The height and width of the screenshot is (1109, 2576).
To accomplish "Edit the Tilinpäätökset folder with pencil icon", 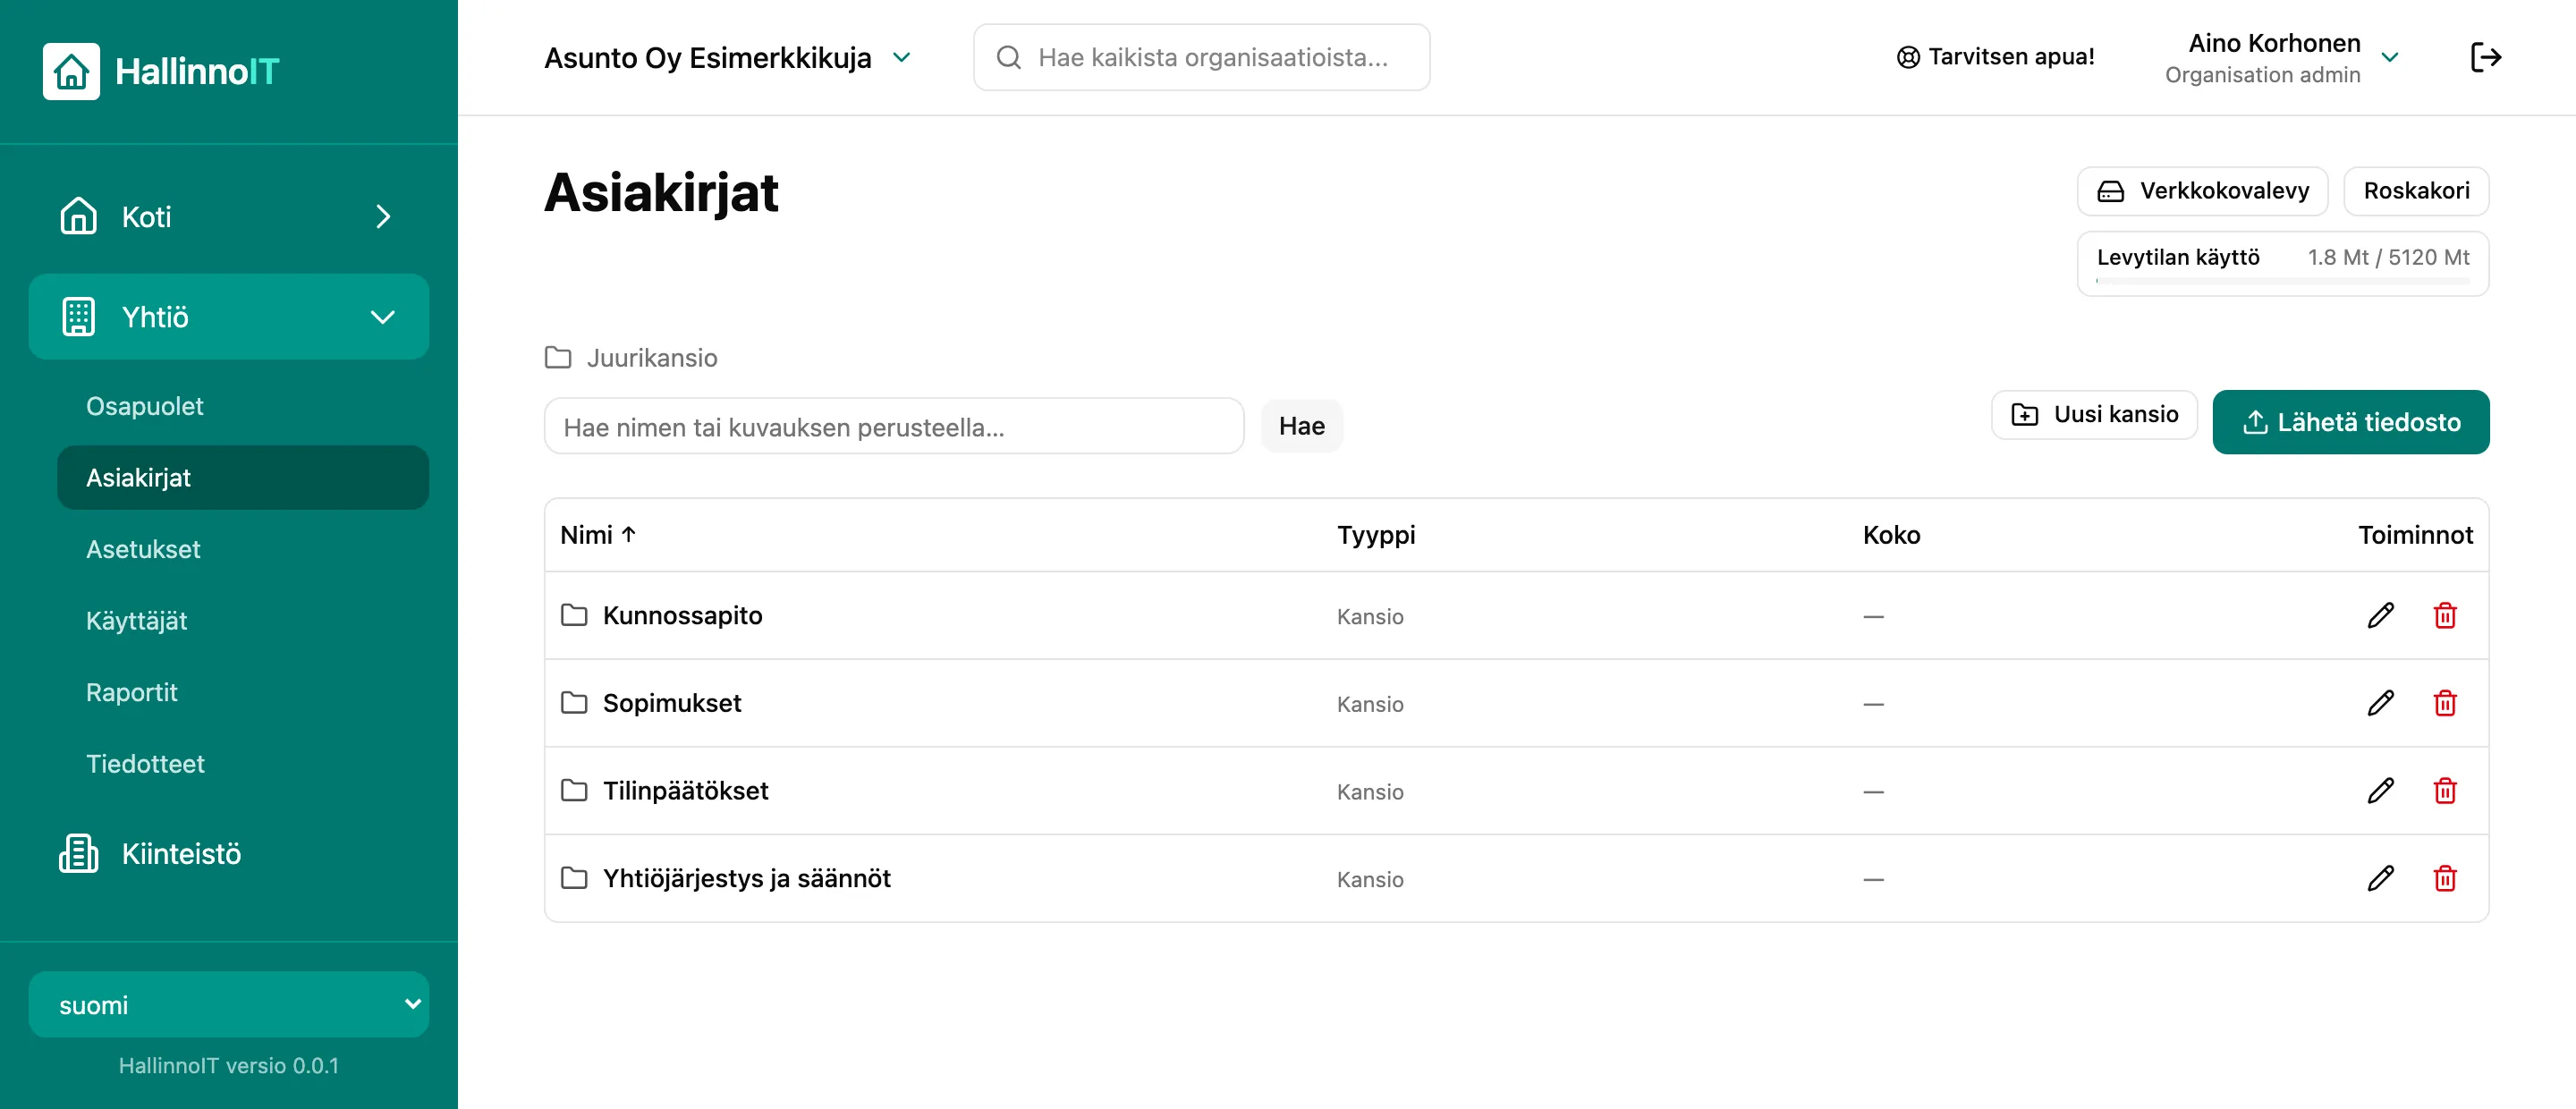I will (x=2380, y=791).
